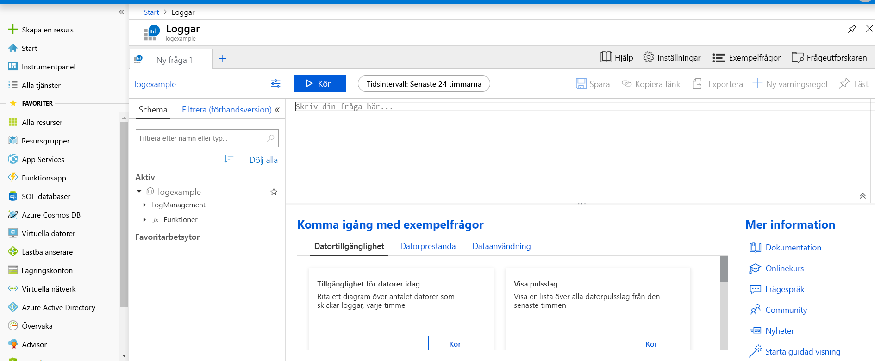Screen dimensions: 875x361
Task: Open Tidsintervall time range picker
Action: [424, 84]
